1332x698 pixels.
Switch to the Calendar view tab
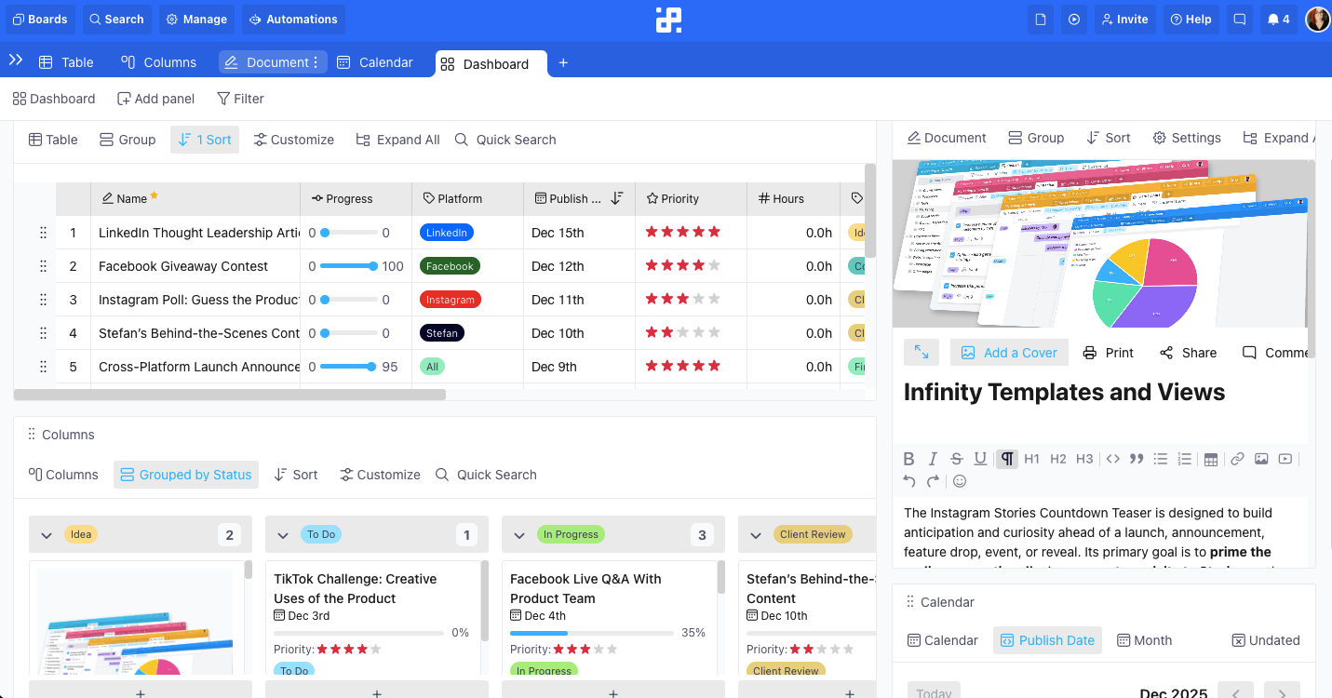tap(375, 62)
